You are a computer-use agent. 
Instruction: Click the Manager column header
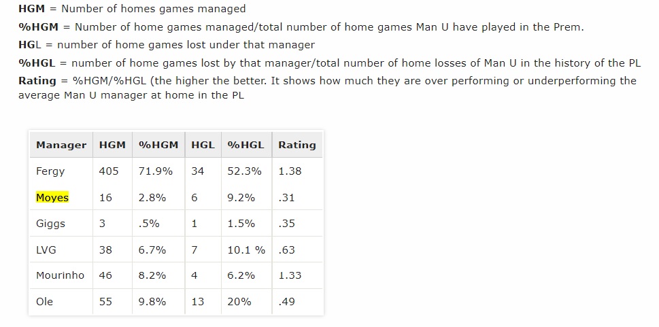tap(61, 145)
